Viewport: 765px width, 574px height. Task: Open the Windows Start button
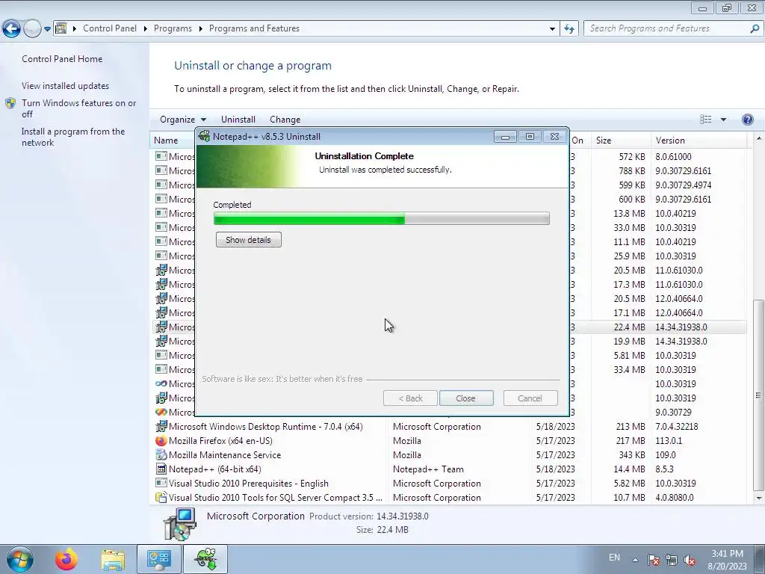(x=19, y=559)
